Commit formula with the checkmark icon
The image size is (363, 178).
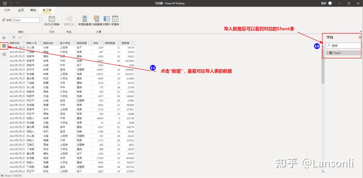point(21,37)
